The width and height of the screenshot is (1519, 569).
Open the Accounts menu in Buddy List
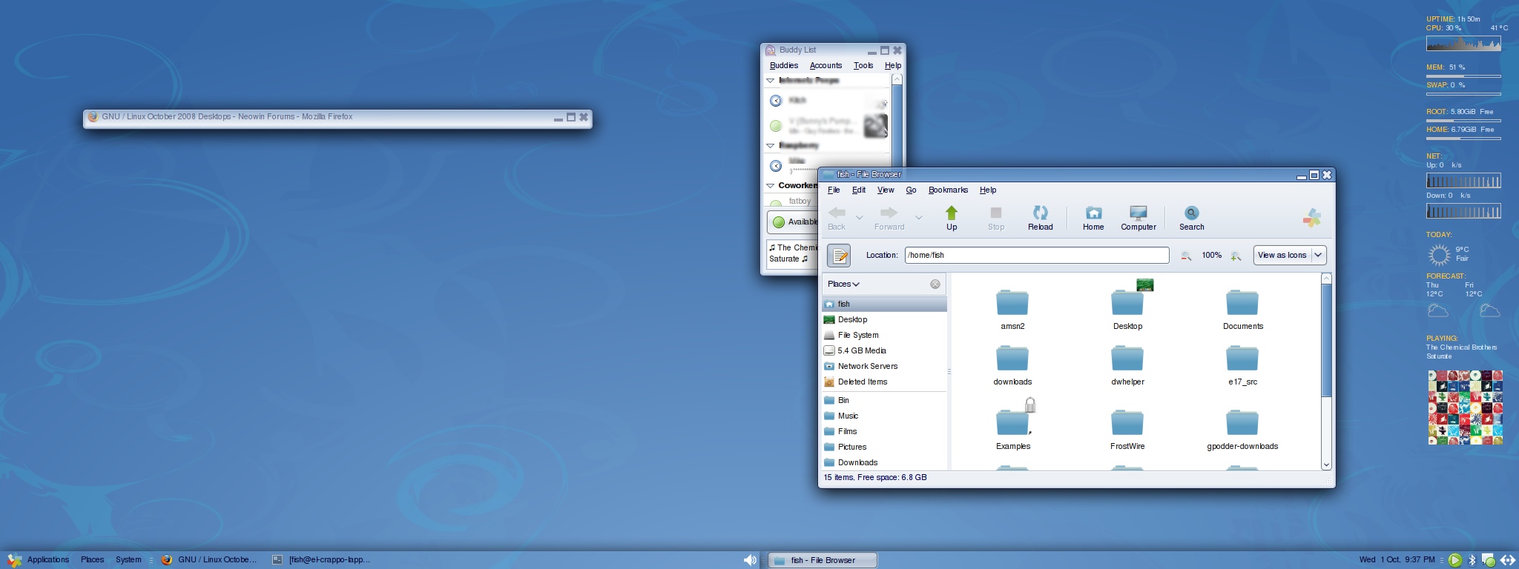(x=826, y=66)
